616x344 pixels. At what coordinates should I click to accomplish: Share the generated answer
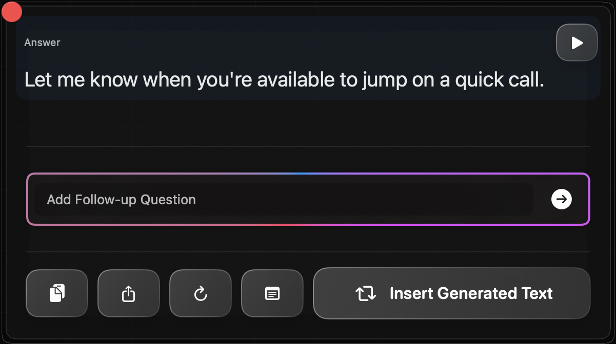pos(129,293)
